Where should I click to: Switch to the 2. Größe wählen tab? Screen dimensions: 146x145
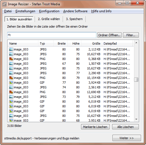49,19
